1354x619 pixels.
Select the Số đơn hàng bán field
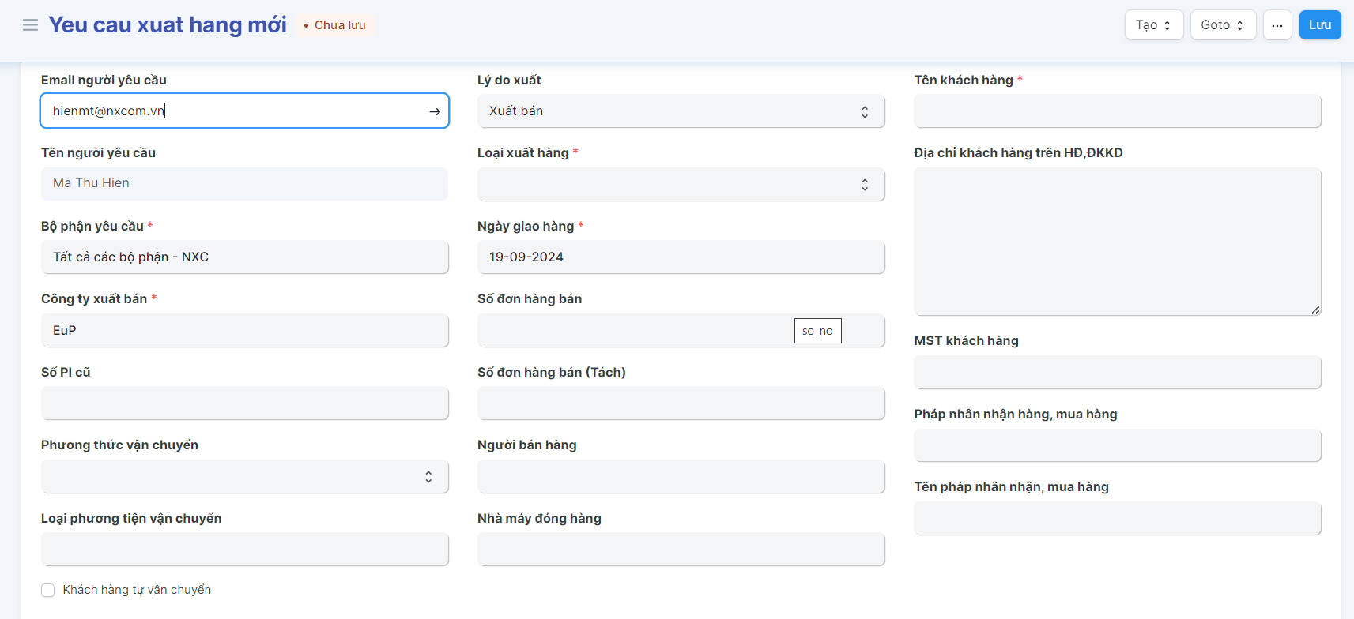coord(632,331)
